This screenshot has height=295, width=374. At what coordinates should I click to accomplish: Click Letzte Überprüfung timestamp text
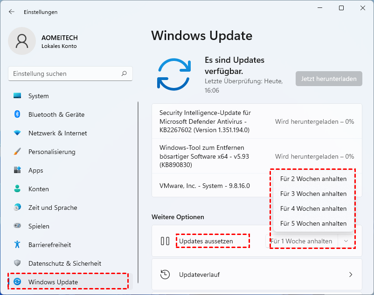243,86
